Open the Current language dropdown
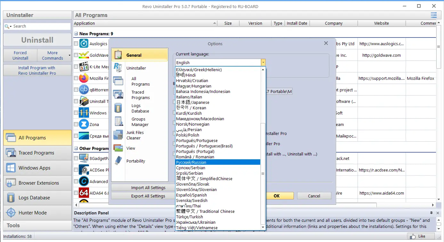 (263, 62)
